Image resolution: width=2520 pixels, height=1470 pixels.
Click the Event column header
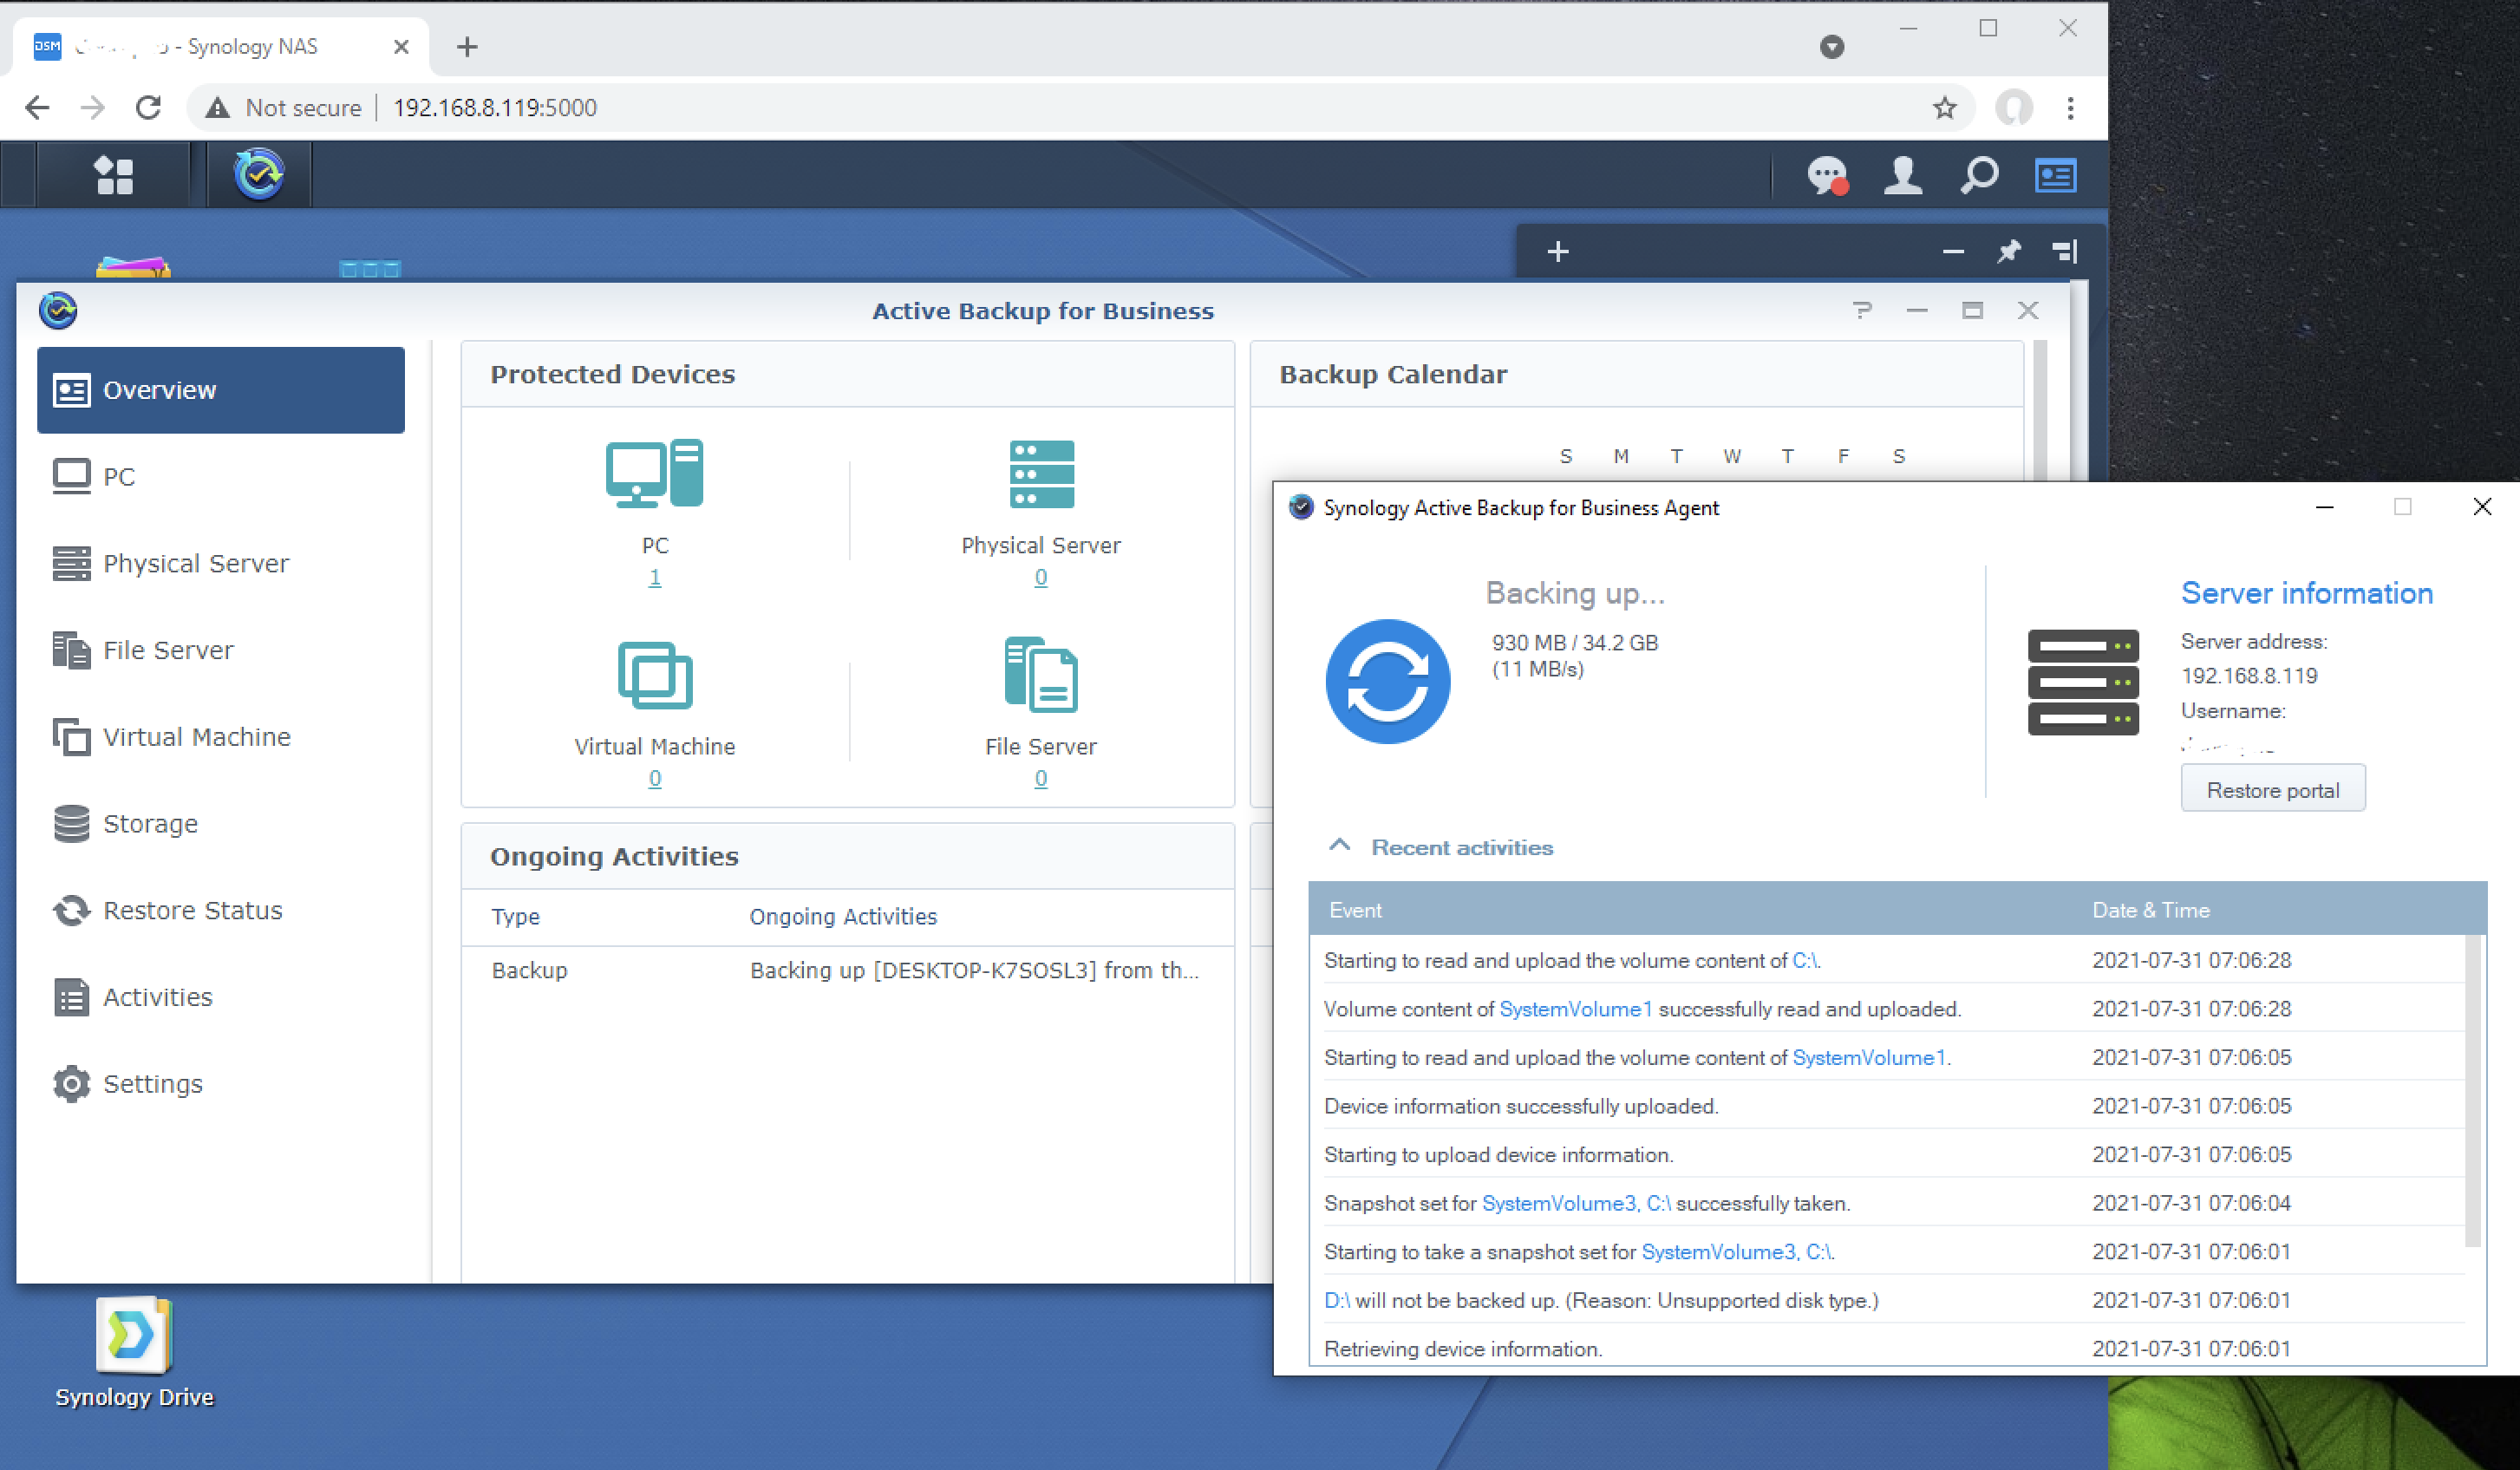coord(1355,910)
